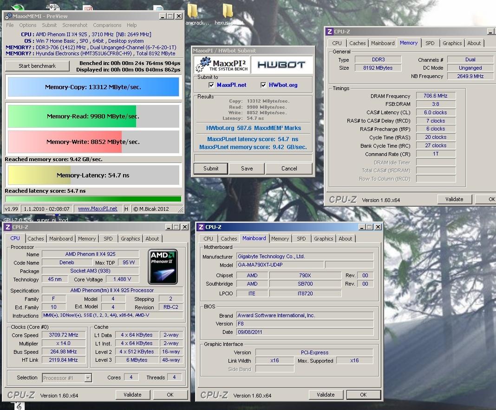
Task: Click OK in CPU-Z Mainboard window
Action: coord(363,395)
